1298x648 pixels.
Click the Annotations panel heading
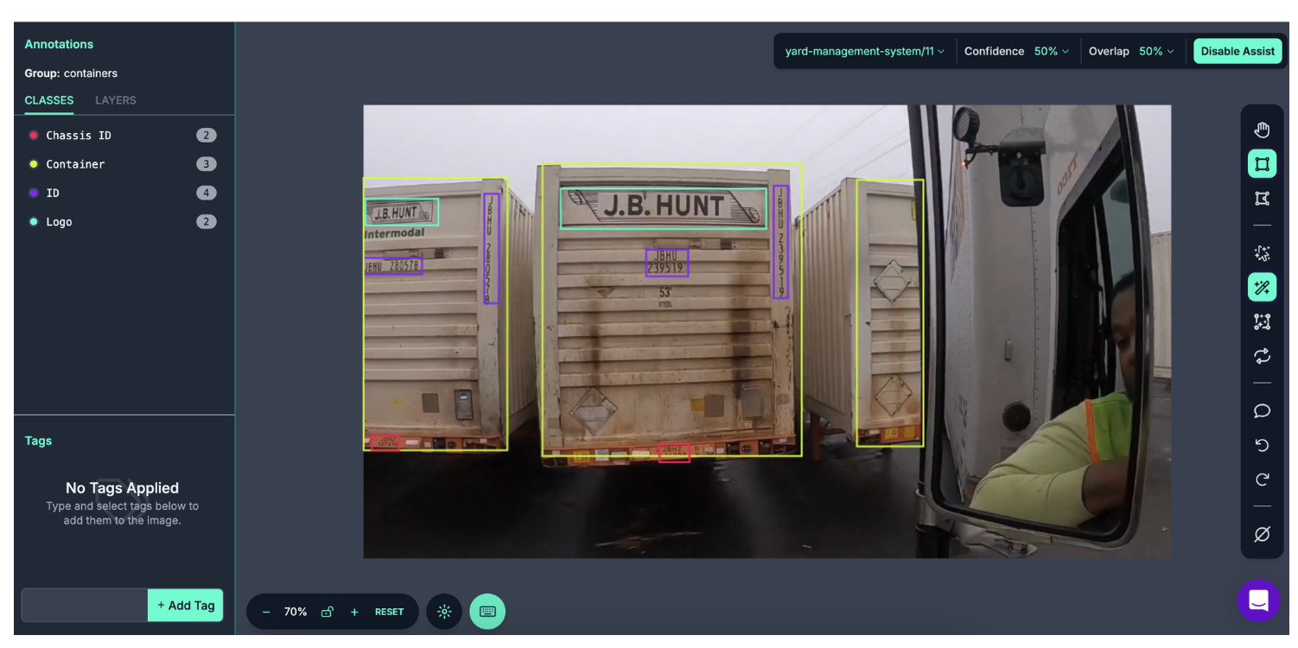coord(59,44)
